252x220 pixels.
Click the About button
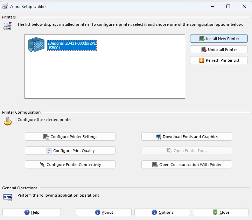pyautogui.click(x=104, y=212)
